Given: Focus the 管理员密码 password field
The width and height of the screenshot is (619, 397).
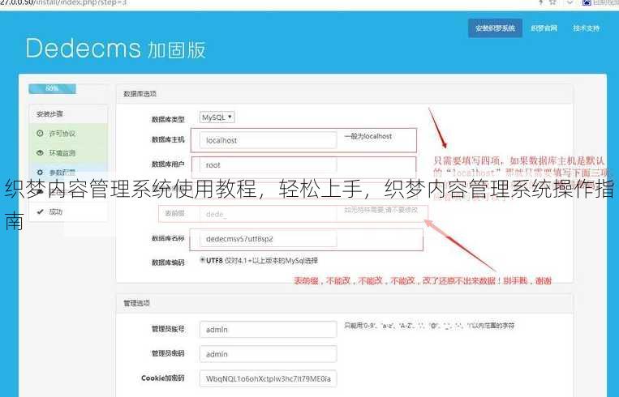Looking at the screenshot, I should click(268, 354).
